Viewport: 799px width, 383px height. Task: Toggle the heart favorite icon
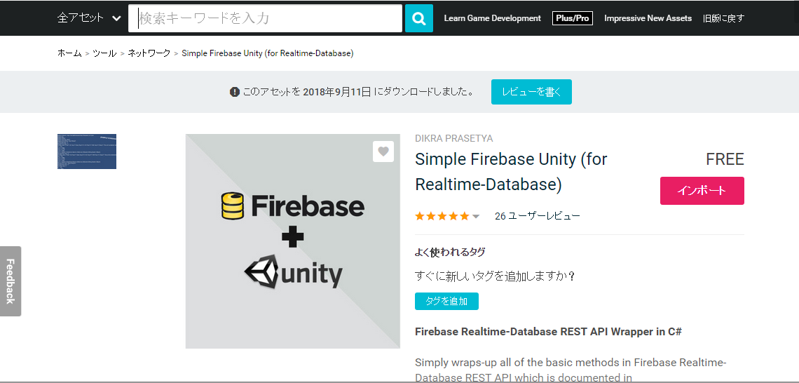[383, 152]
